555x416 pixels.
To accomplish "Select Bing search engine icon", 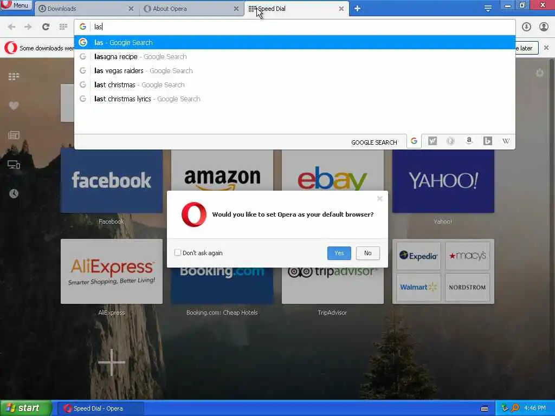I will (x=487, y=141).
